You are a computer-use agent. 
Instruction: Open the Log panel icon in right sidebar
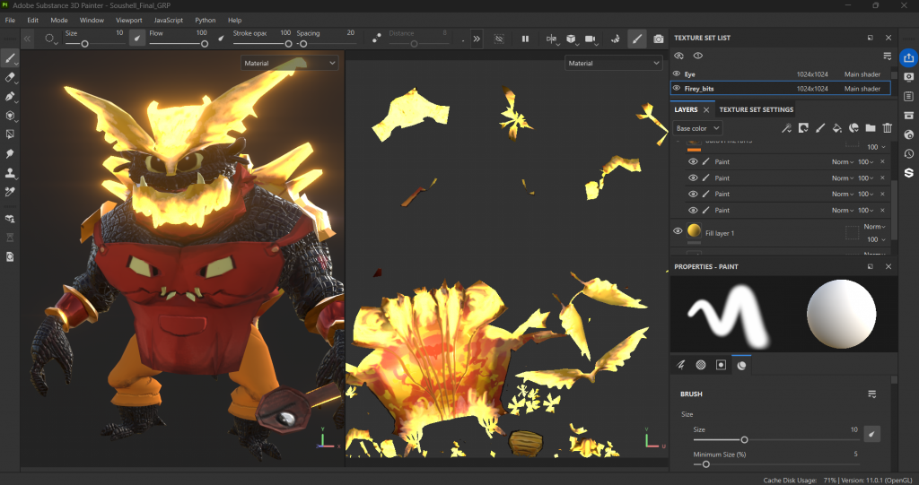(908, 96)
